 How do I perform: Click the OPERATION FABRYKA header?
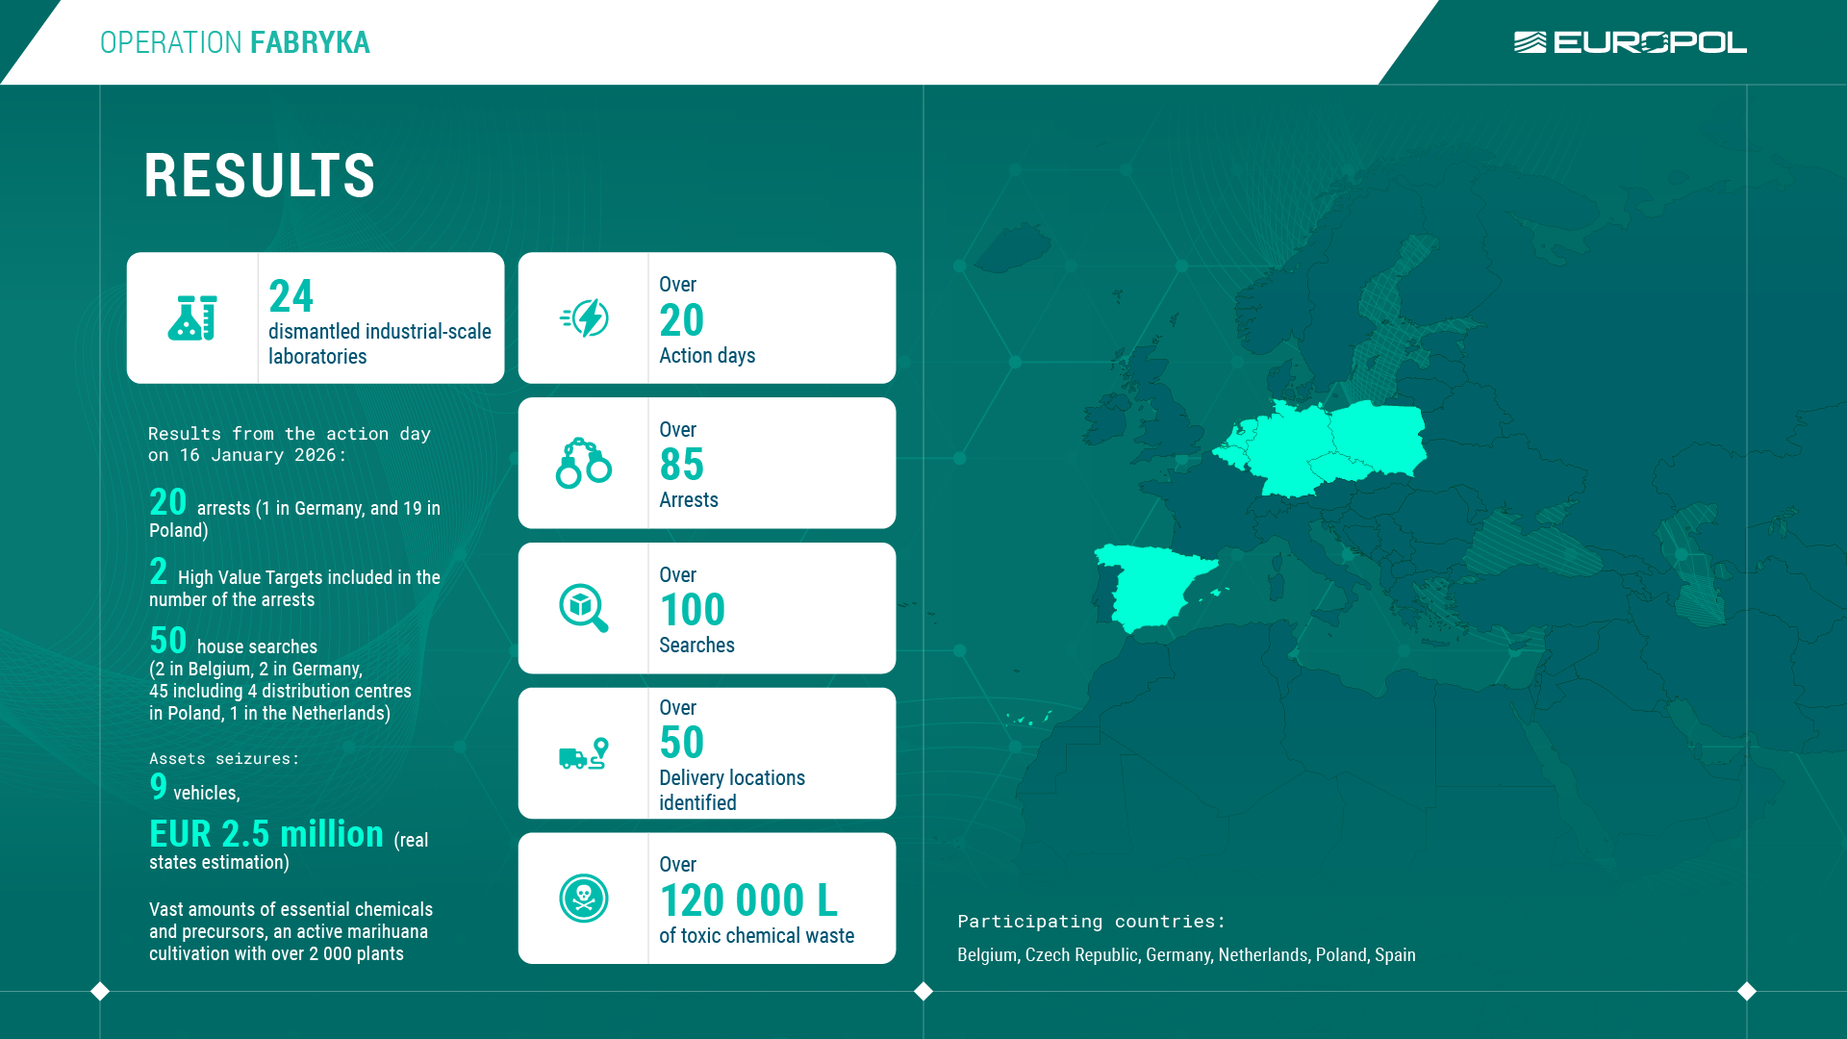coord(234,42)
